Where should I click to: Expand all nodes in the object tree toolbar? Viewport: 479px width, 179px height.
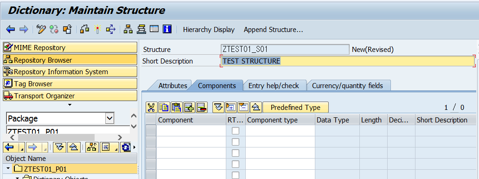pyautogui.click(x=59, y=147)
